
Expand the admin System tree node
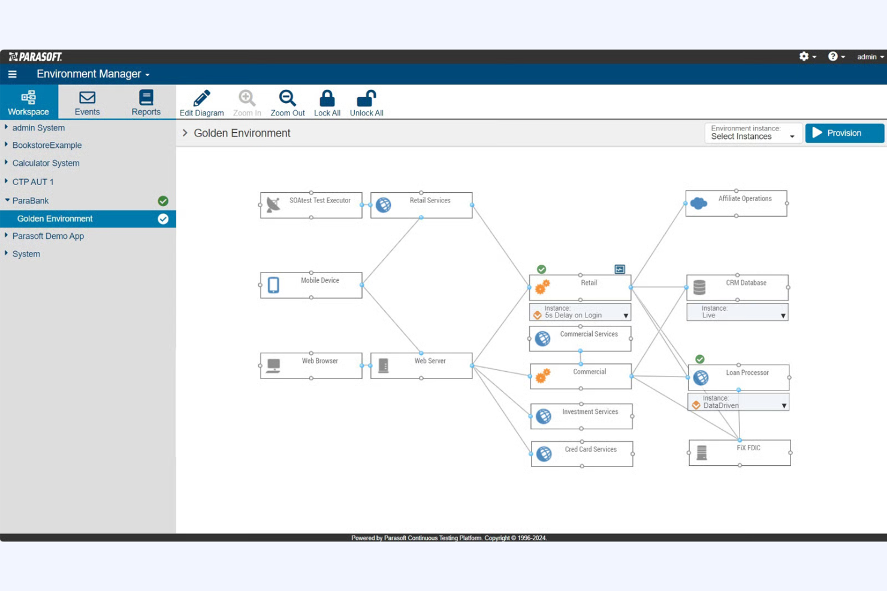pyautogui.click(x=7, y=128)
